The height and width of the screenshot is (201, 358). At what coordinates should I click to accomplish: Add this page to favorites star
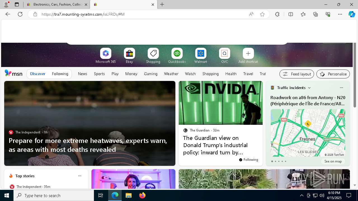(x=262, y=14)
